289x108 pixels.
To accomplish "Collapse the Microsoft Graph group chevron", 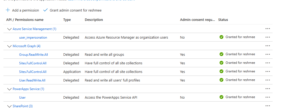I will tap(9, 46).
